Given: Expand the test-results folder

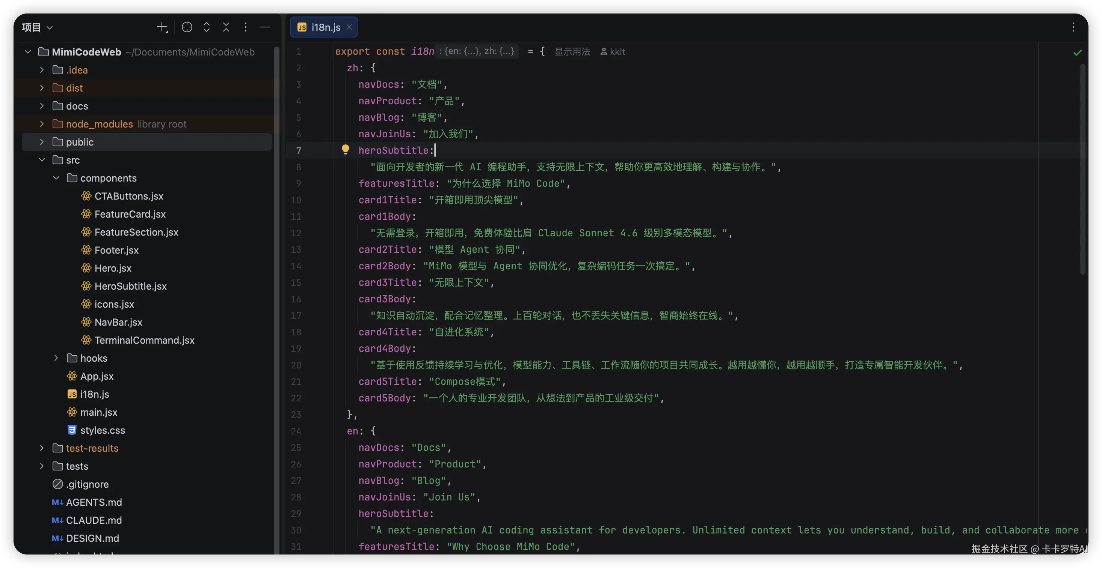Looking at the screenshot, I should tap(41, 448).
